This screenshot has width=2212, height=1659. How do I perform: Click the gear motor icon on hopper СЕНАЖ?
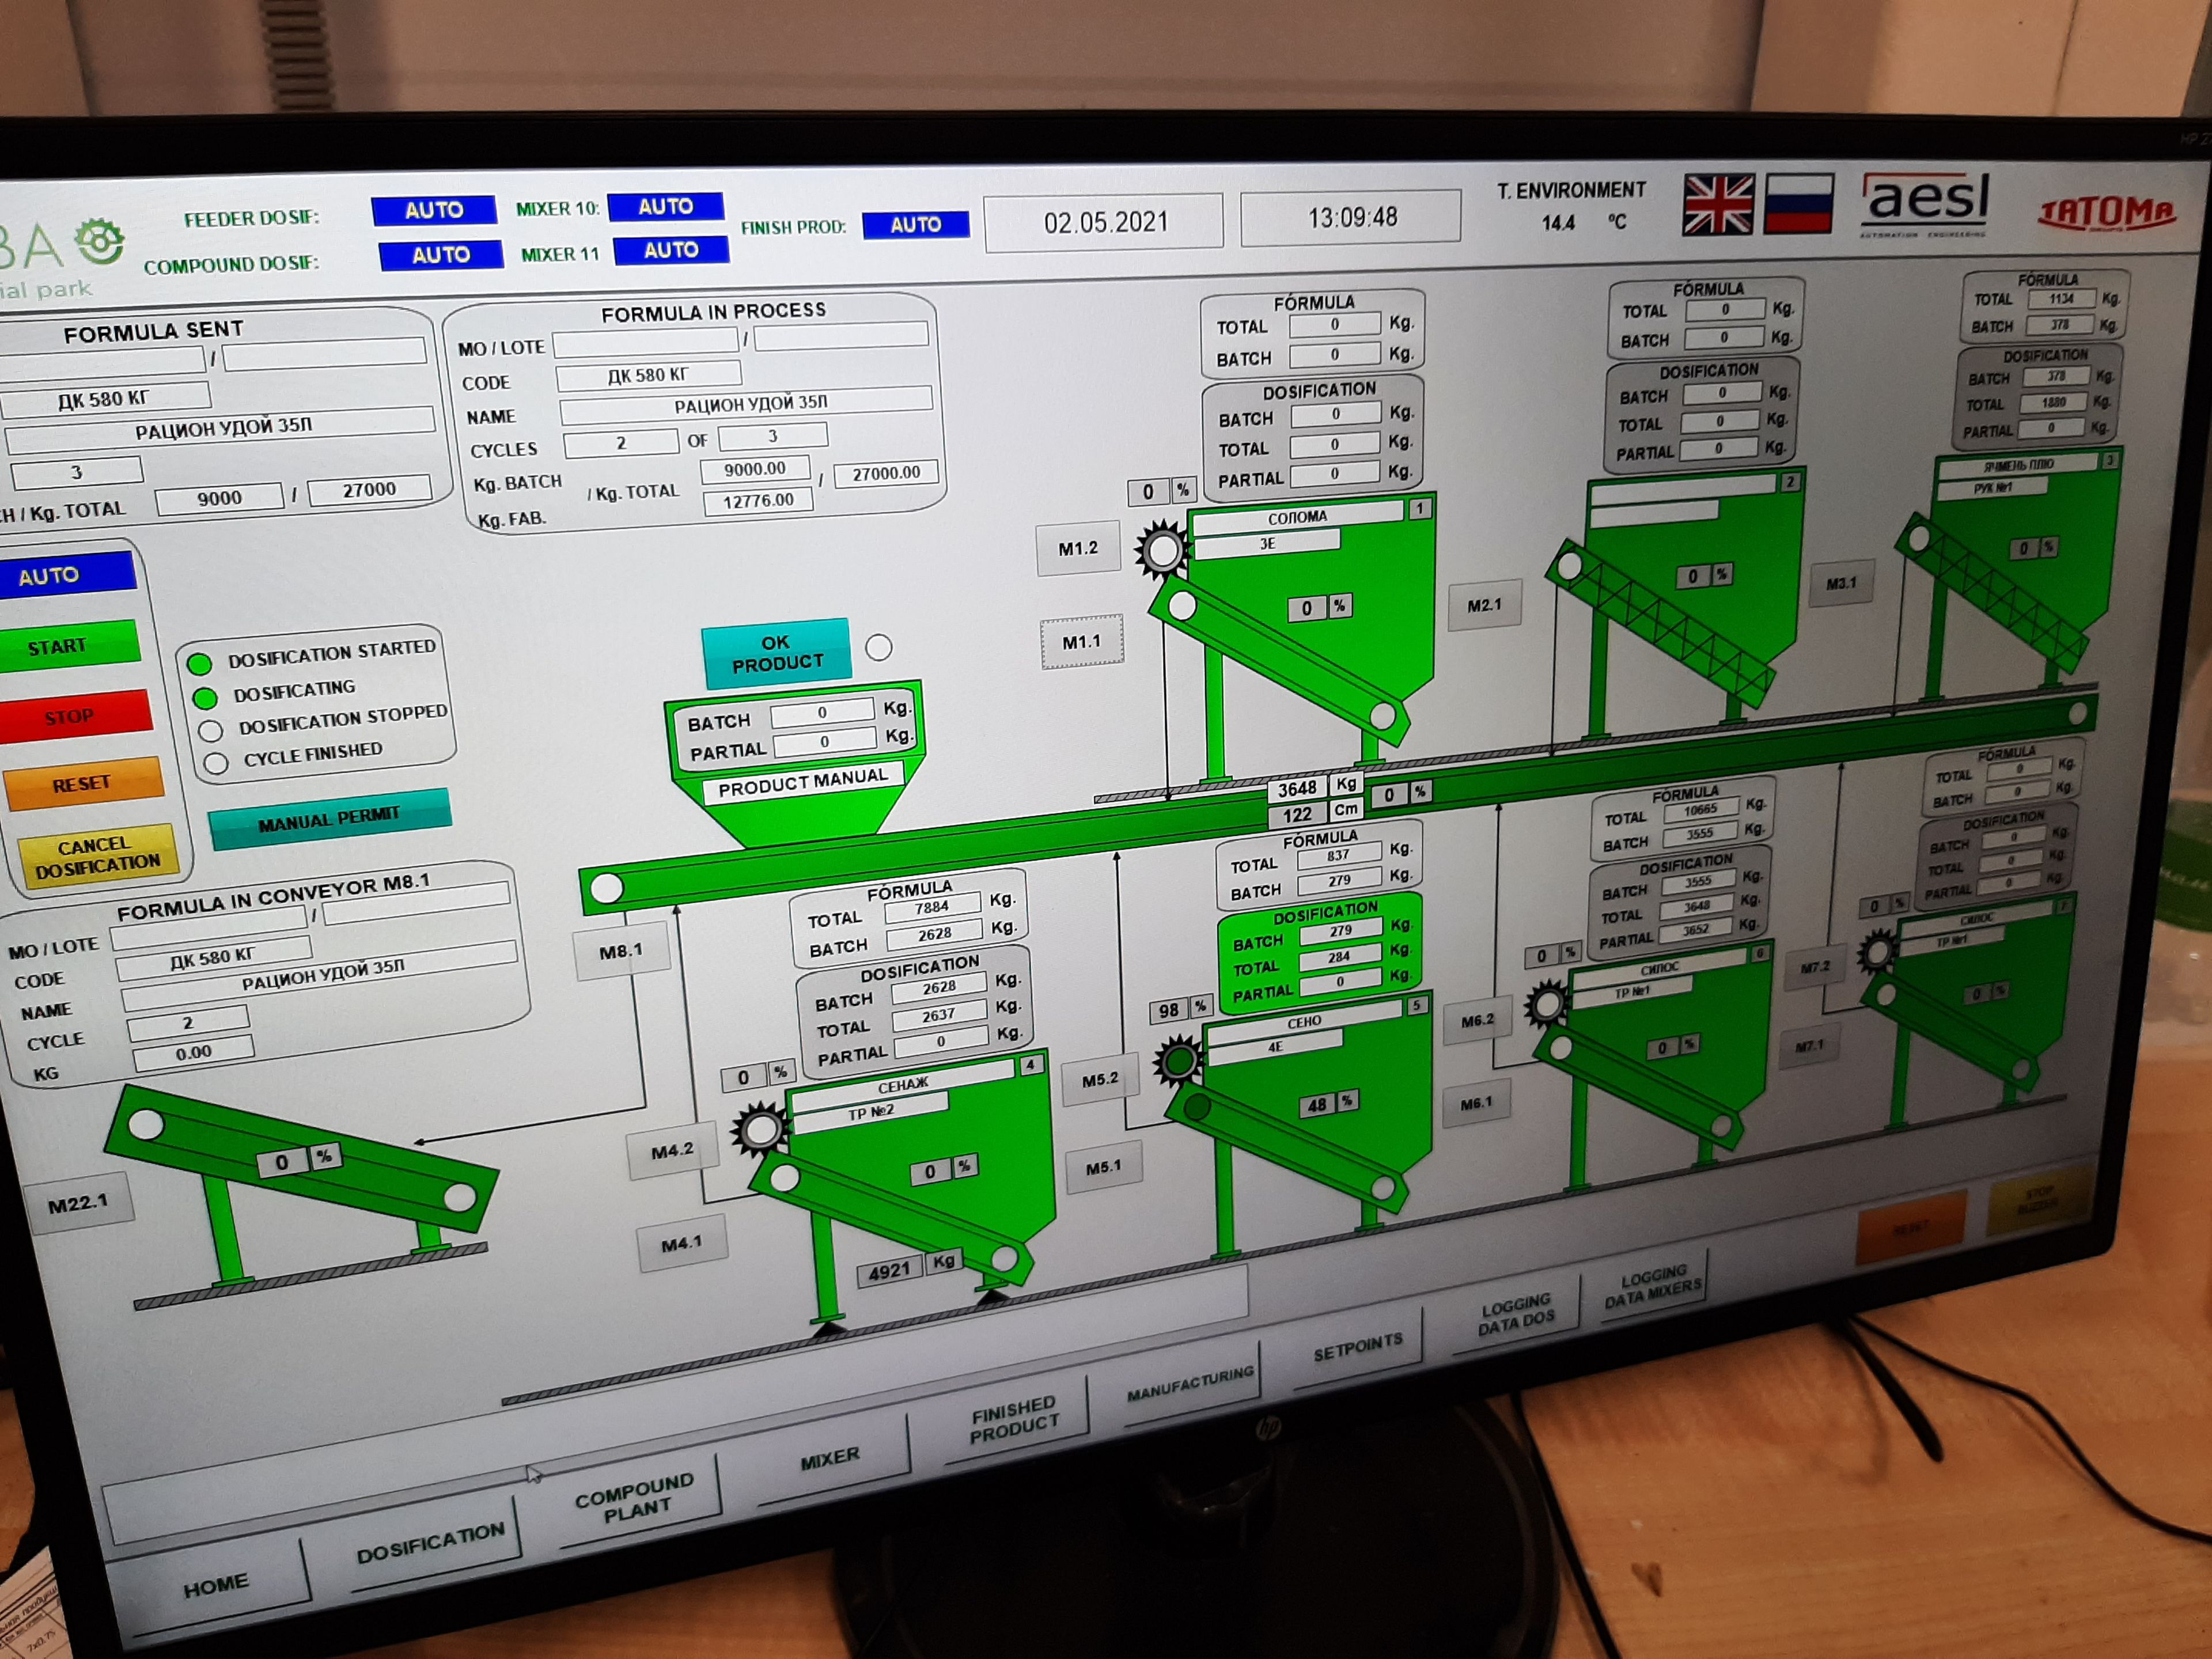760,1129
